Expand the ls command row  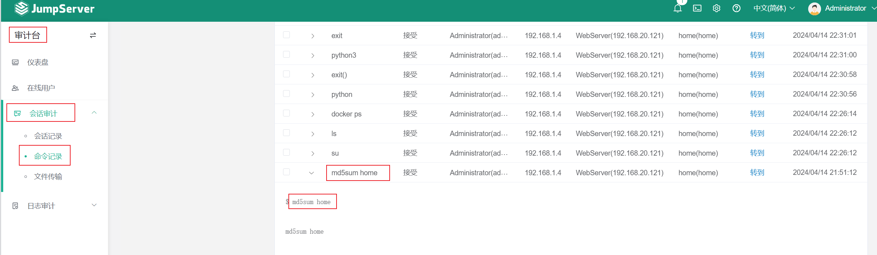(x=313, y=134)
